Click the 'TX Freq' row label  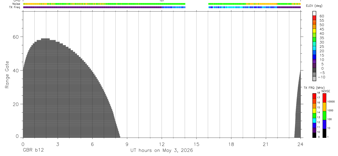(x=15, y=7)
